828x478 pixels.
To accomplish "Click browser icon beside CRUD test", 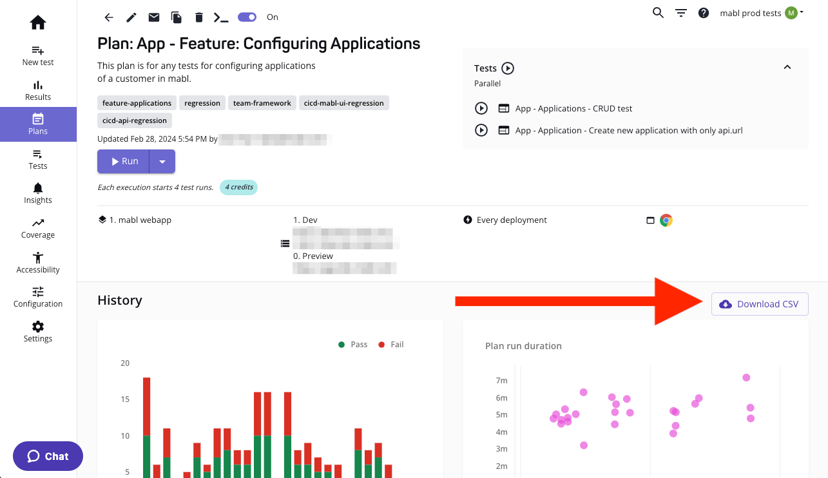I will [504, 109].
